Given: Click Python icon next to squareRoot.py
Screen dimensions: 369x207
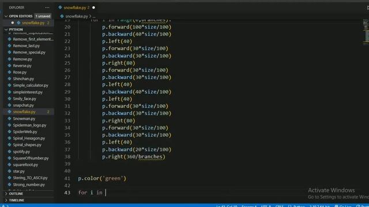Looking at the screenshot, I should [10, 165].
